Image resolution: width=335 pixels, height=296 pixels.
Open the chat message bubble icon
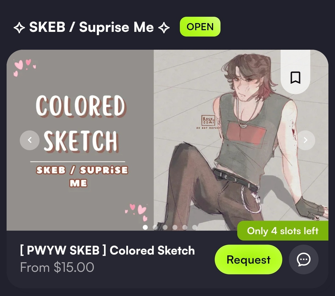[304, 259]
